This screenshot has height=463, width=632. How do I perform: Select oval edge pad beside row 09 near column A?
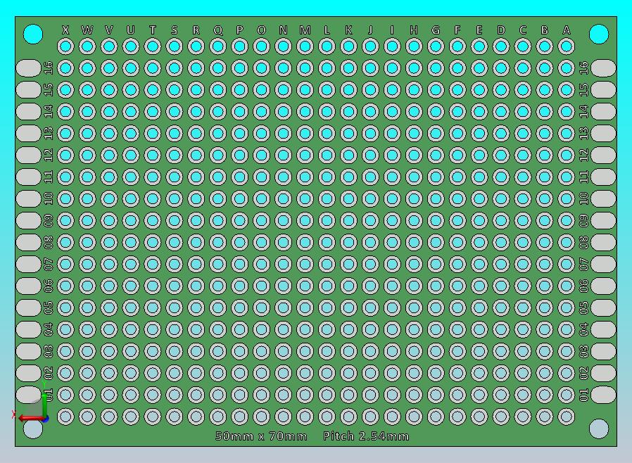[x=603, y=220]
